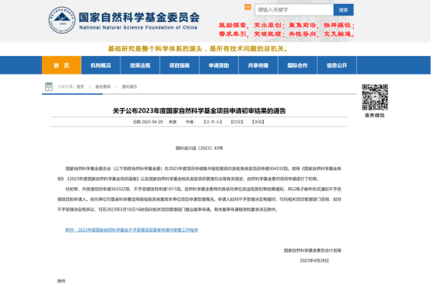Open the 信息公开 menu item

(x=337, y=65)
